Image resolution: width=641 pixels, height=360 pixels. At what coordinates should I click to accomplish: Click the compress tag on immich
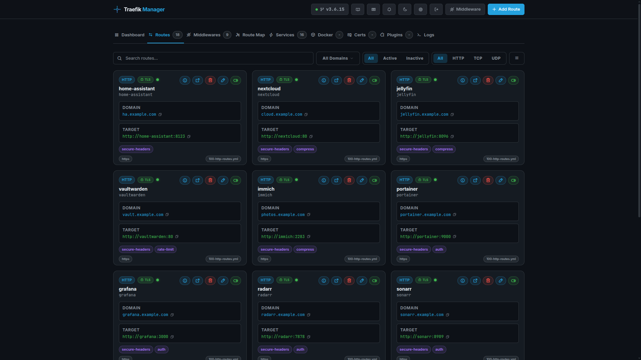pos(305,250)
